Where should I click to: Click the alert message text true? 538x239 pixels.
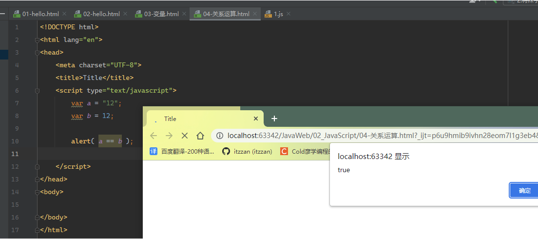(344, 170)
